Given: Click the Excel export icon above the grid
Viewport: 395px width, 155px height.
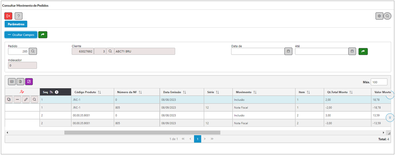Looking at the screenshot, I should coord(20,82).
